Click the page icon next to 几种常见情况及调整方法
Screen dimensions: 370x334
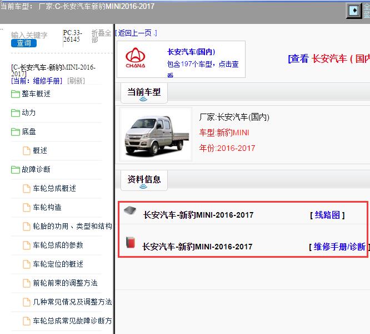click(27, 302)
